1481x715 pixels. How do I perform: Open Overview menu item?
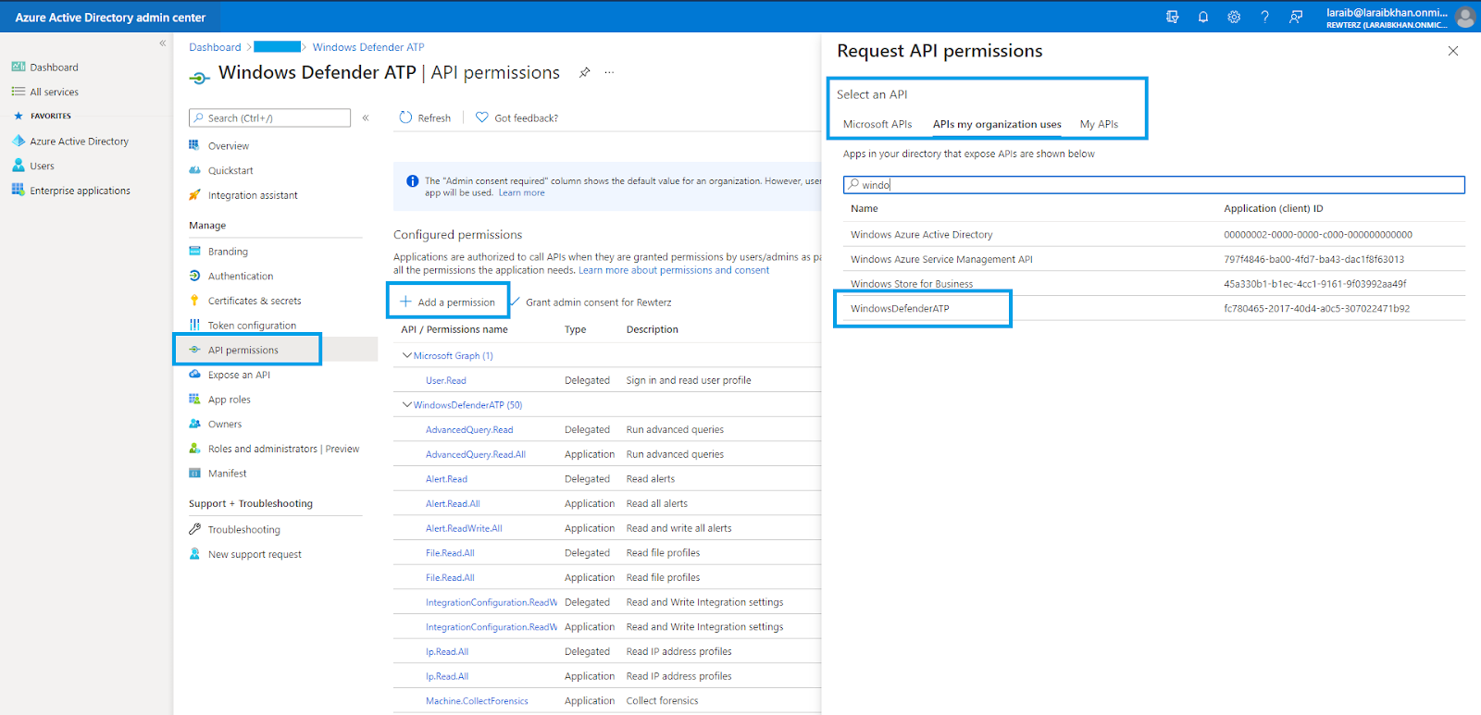[228, 146]
